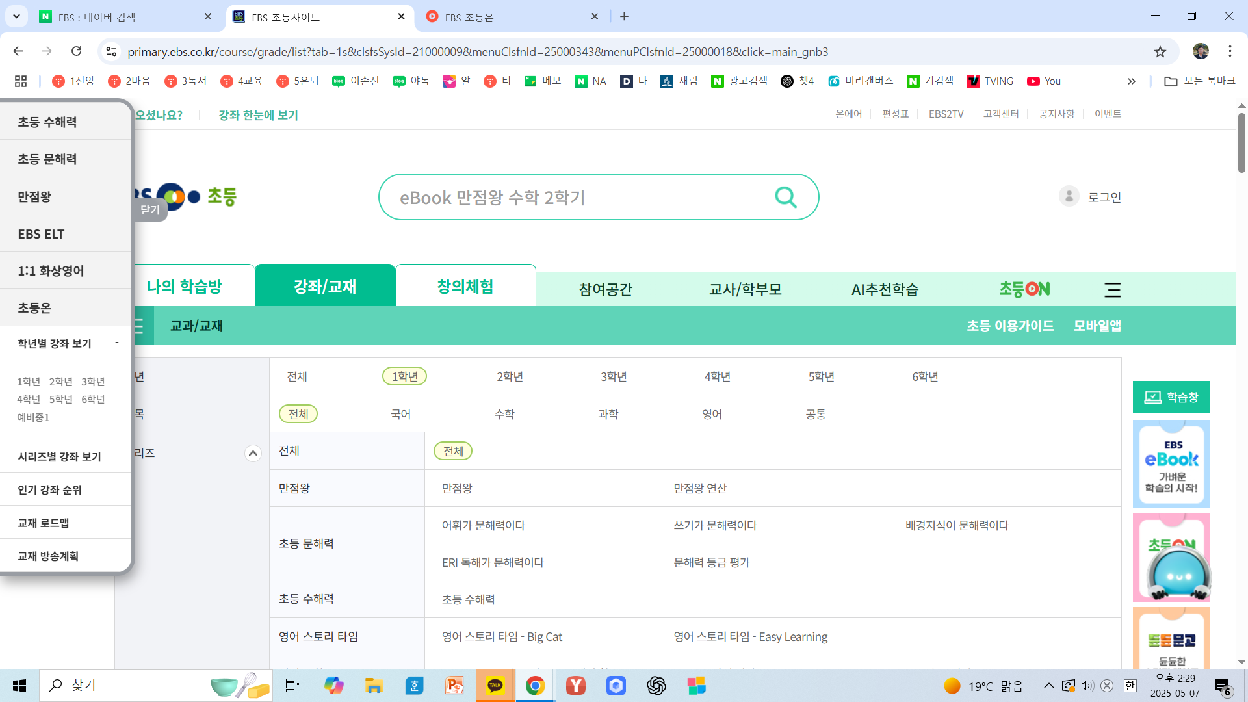This screenshot has height=702, width=1248.
Task: Switch to the 창의체험 tab
Action: [465, 286]
